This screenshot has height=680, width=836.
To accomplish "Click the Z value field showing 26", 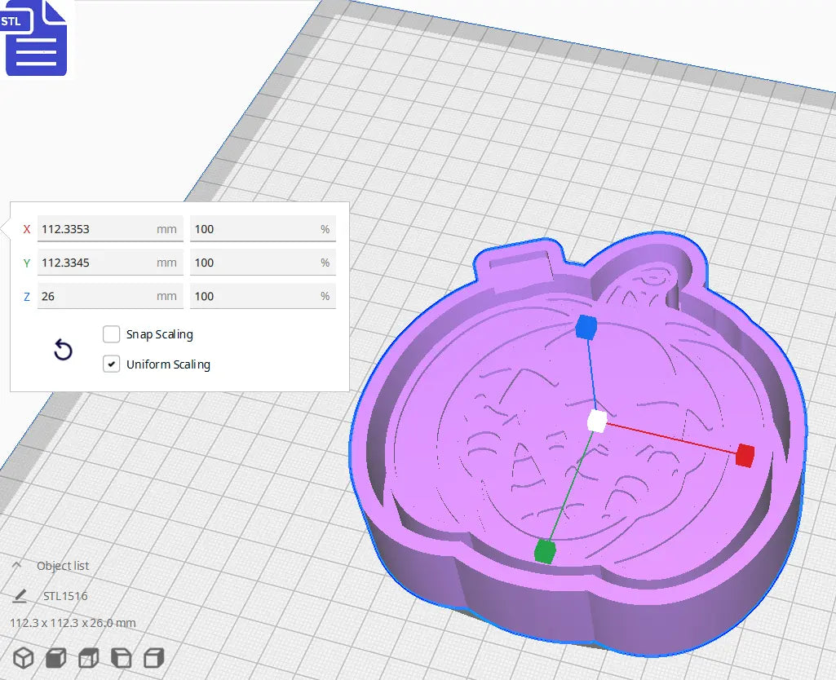I will 110,296.
